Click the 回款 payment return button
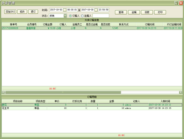 (x=147, y=12)
